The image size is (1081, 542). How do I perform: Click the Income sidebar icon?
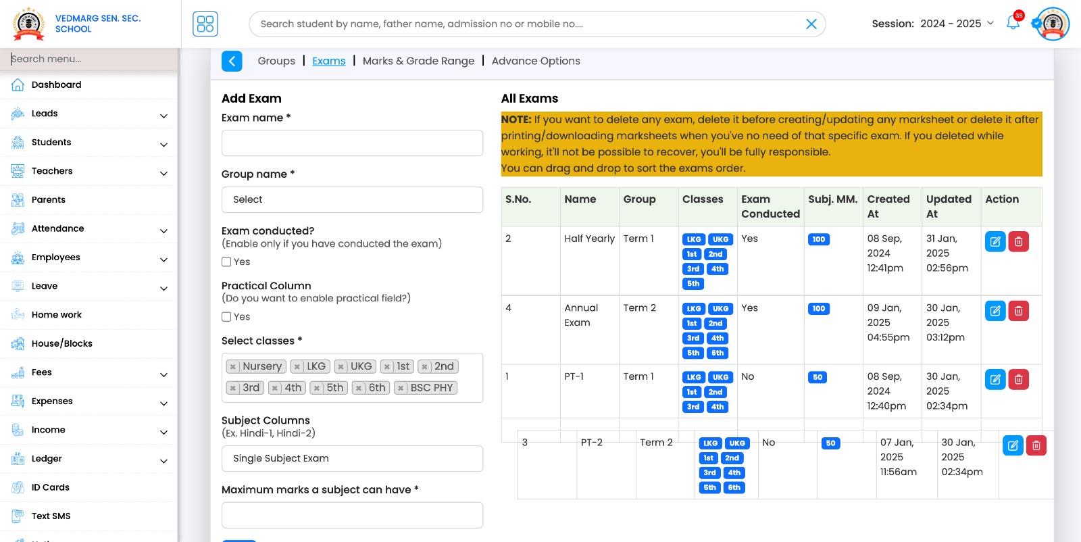tap(18, 430)
